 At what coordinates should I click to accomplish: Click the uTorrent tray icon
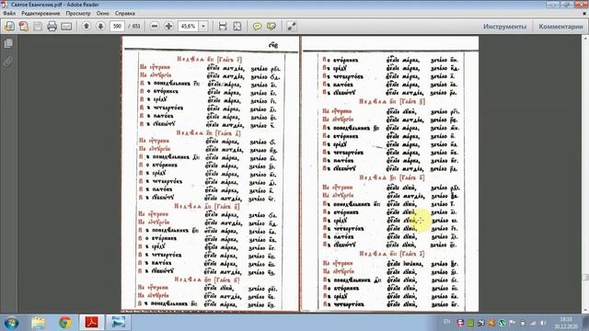tap(502, 323)
